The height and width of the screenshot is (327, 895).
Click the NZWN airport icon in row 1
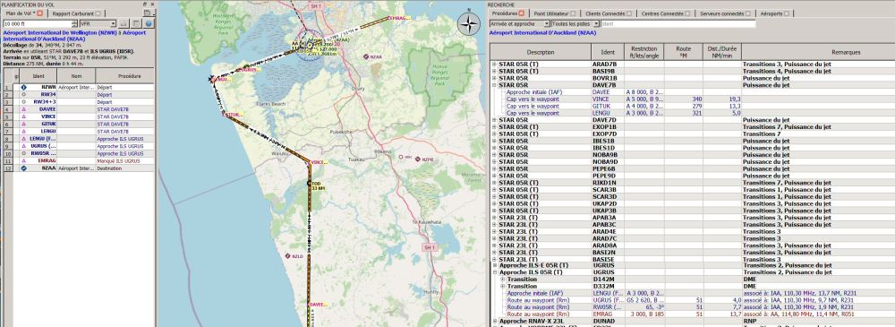pyautogui.click(x=24, y=87)
